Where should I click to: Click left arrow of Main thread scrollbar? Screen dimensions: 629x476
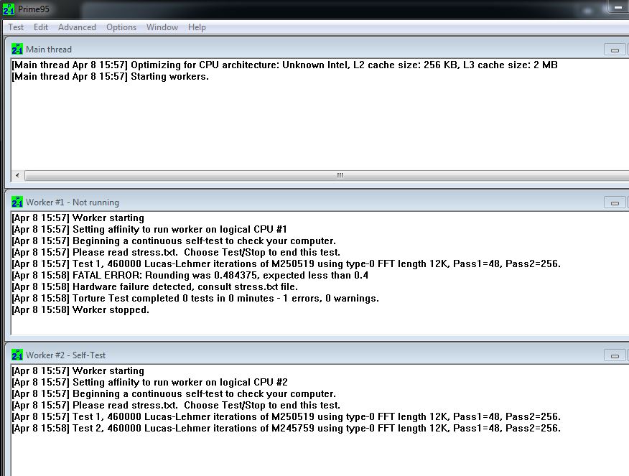[x=17, y=175]
